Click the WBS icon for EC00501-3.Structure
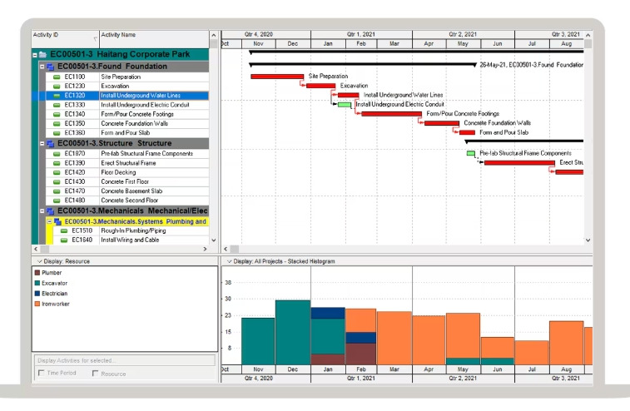The height and width of the screenshot is (411, 630). [50, 143]
